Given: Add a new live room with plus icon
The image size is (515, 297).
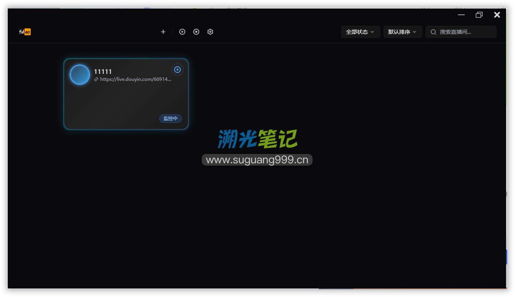Looking at the screenshot, I should [x=163, y=32].
